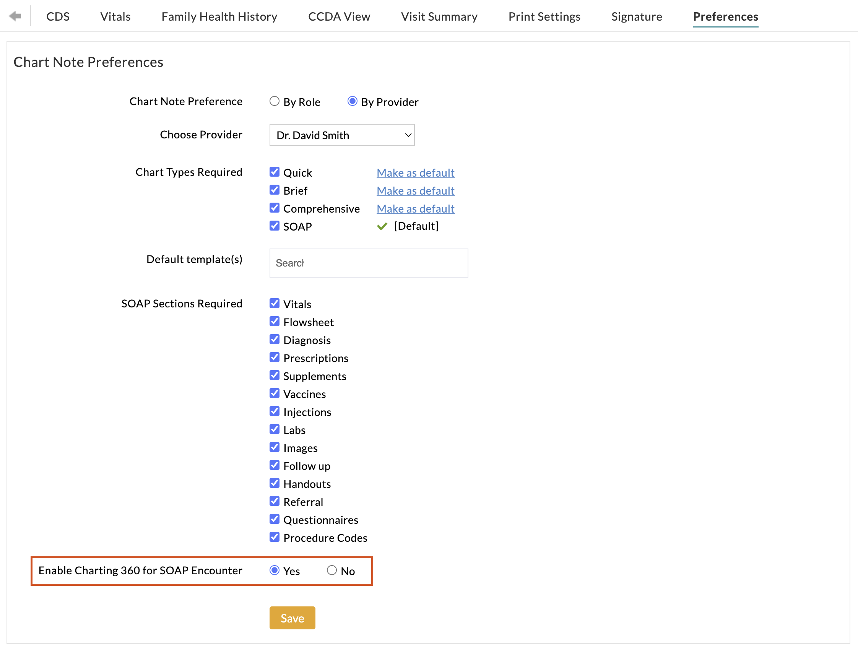Make Brief the default chart type
The width and height of the screenshot is (858, 650).
pos(415,191)
